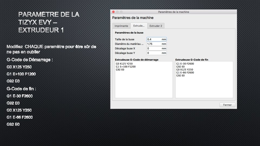Screen dimensions: 260x146
Task: Click the 'Paramètres de la machine' dialog heading
Action: 133,18
